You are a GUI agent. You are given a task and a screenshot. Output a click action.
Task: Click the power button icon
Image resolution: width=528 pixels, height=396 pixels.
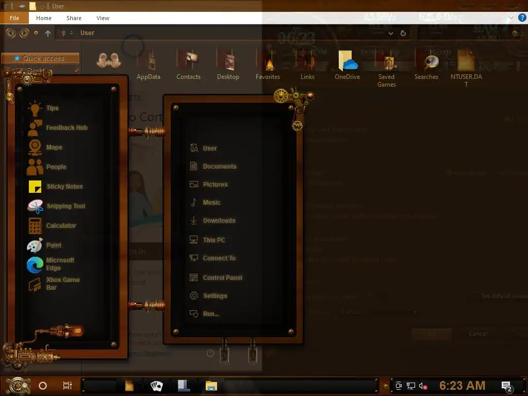pyautogui.click(x=210, y=353)
